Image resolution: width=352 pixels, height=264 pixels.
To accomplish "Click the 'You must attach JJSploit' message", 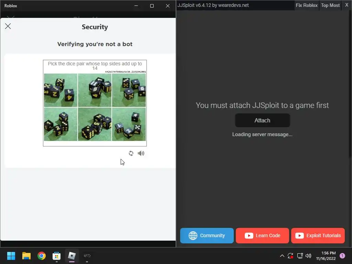I will (262, 105).
